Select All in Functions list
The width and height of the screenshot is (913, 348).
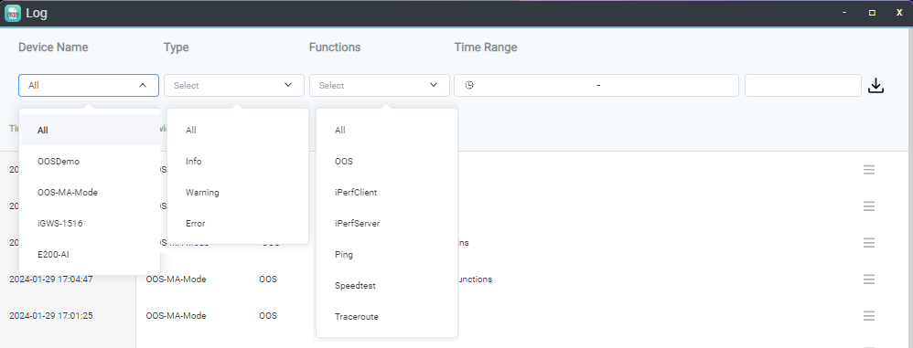click(387, 130)
